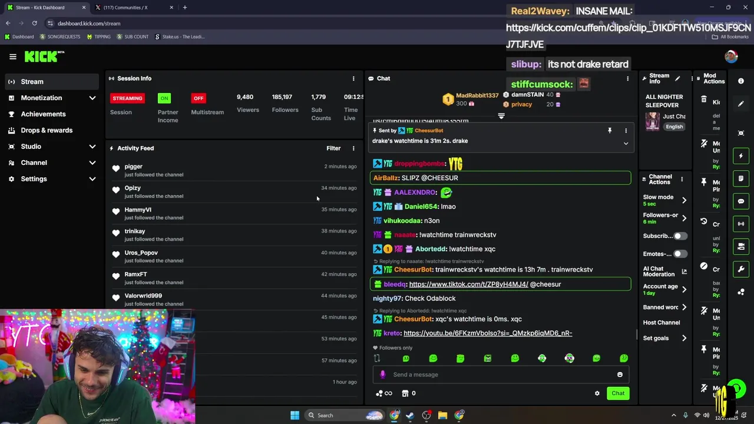The height and width of the screenshot is (424, 754).
Task: Open Chat panel three-dot menu
Action: tap(627, 78)
